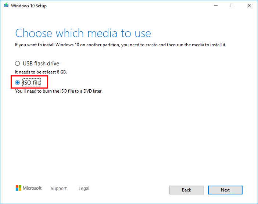
Task: Click the "Windows 10 Setup" title bar text
Action: tap(29, 6)
